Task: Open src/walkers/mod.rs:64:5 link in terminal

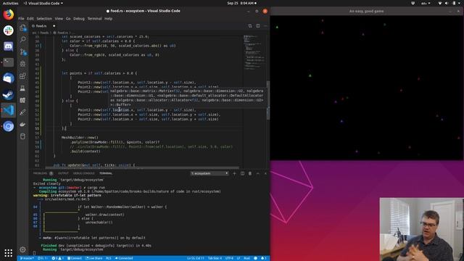Action: 67,199
